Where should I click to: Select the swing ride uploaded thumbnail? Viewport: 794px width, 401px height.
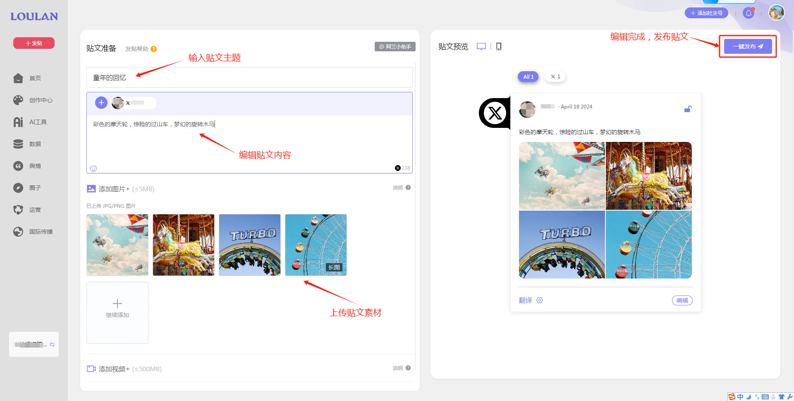[x=117, y=245]
